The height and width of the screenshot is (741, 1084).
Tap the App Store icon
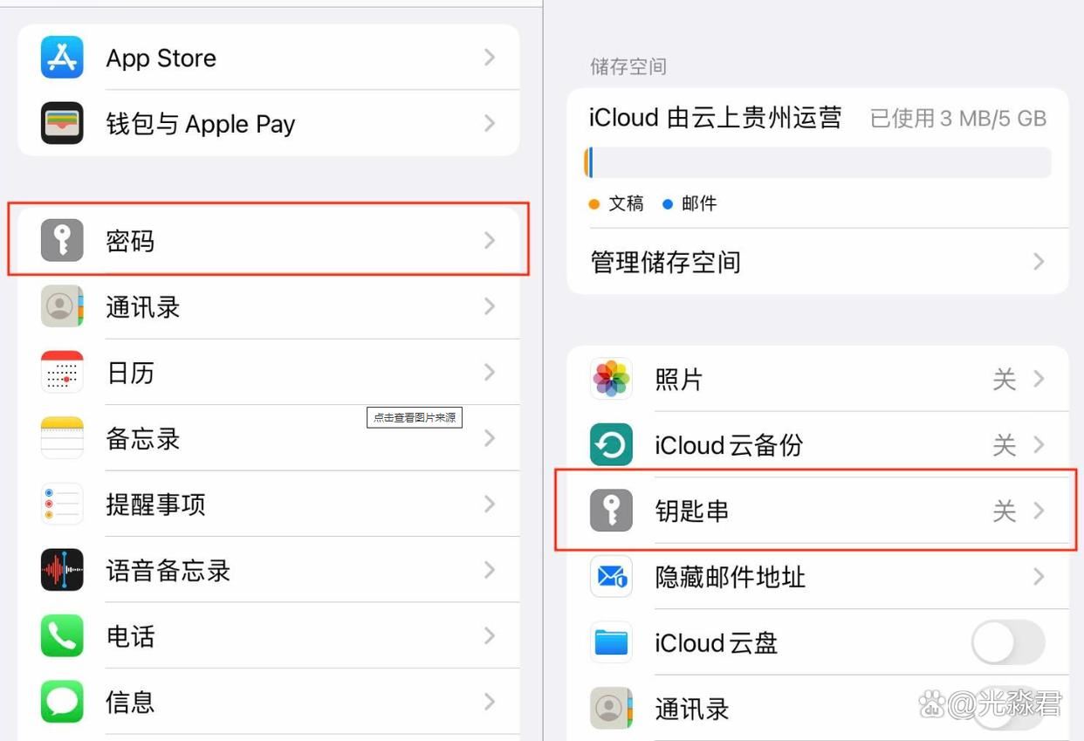[62, 58]
